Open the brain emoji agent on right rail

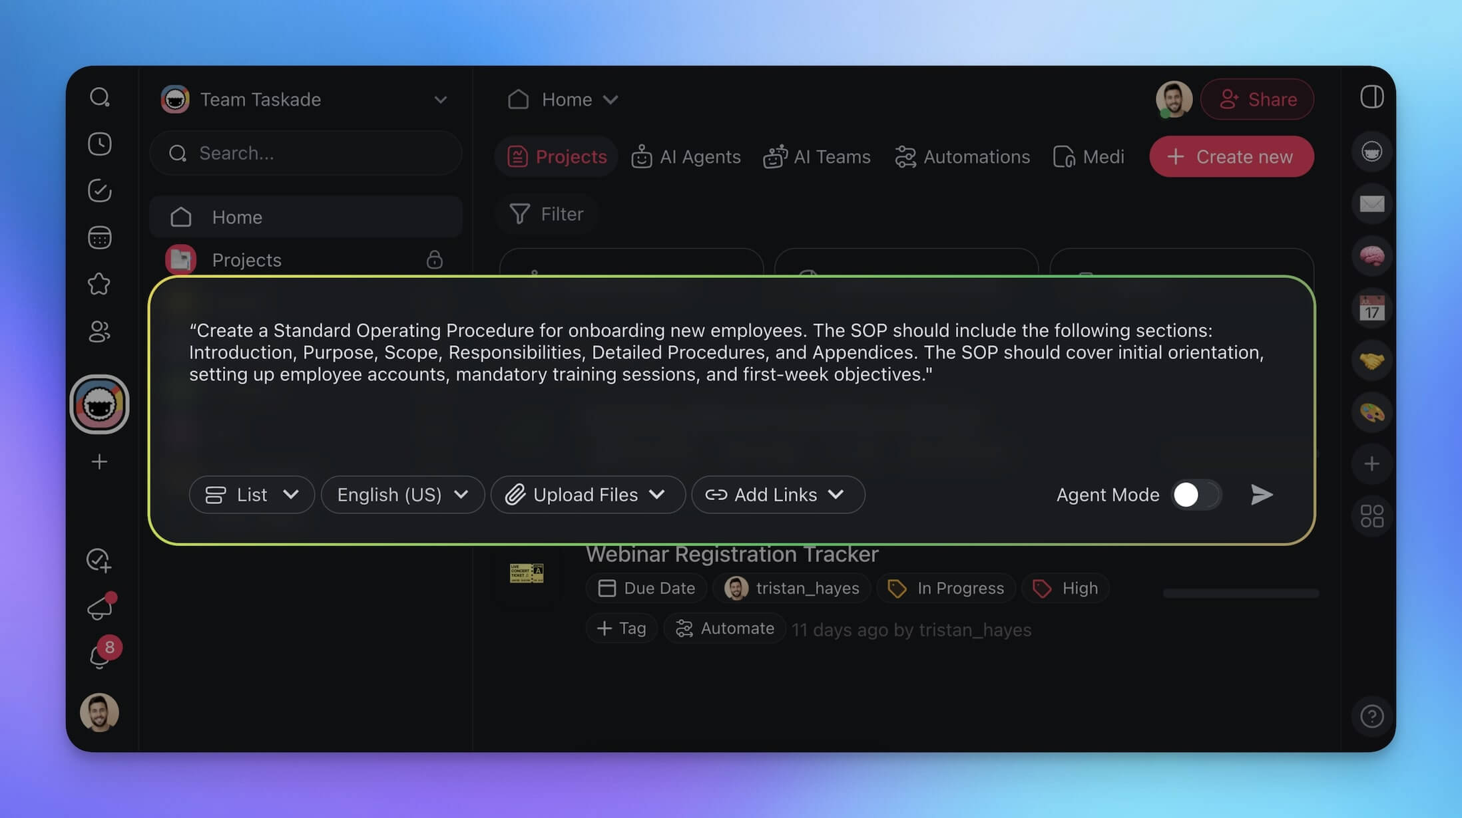1371,256
